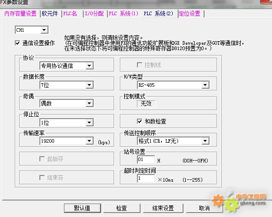Viewport: 272px width, 217px height.
Task: Switch to PLC 系统(1) tab
Action: [123, 13]
